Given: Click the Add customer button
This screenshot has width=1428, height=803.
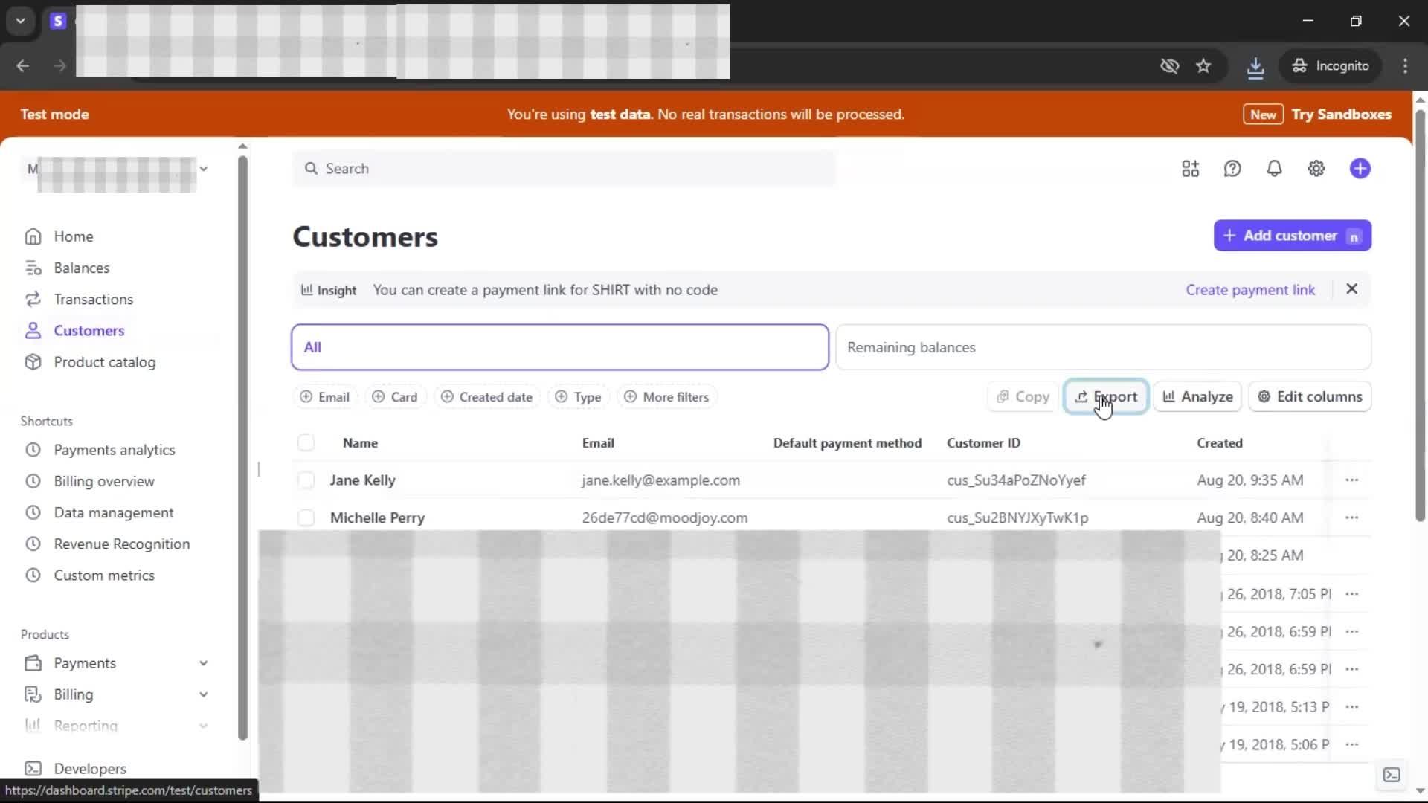Looking at the screenshot, I should pyautogui.click(x=1291, y=236).
